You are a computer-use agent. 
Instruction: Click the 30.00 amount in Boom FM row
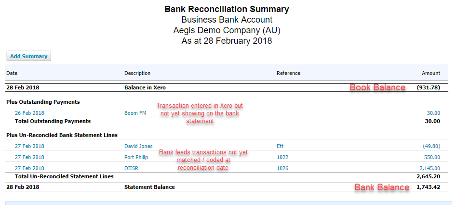pos(433,113)
